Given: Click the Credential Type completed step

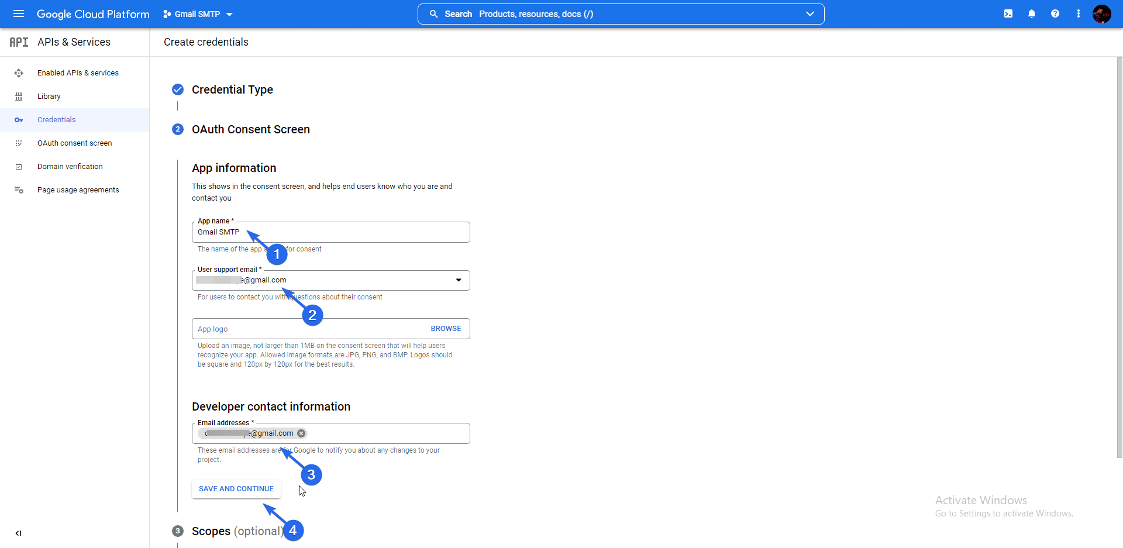Looking at the screenshot, I should click(232, 89).
